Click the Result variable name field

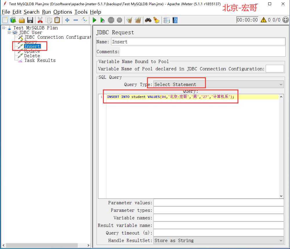(219, 225)
